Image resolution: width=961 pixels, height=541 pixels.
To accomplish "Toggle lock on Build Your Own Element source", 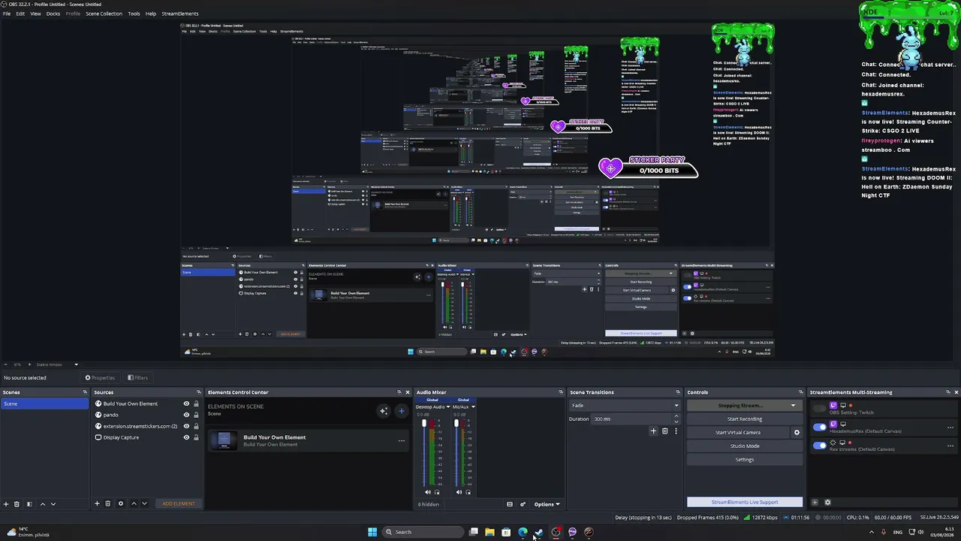I will click(x=196, y=403).
